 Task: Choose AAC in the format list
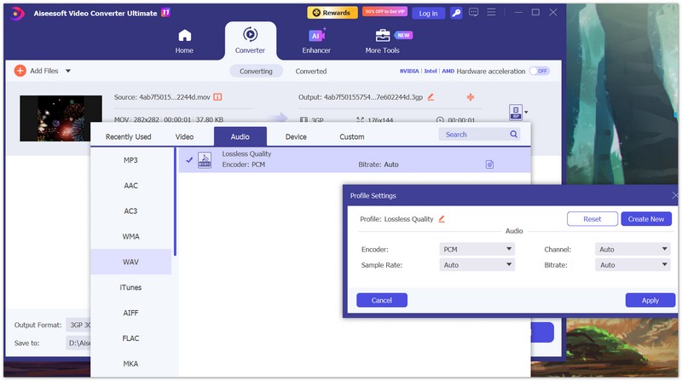(130, 186)
